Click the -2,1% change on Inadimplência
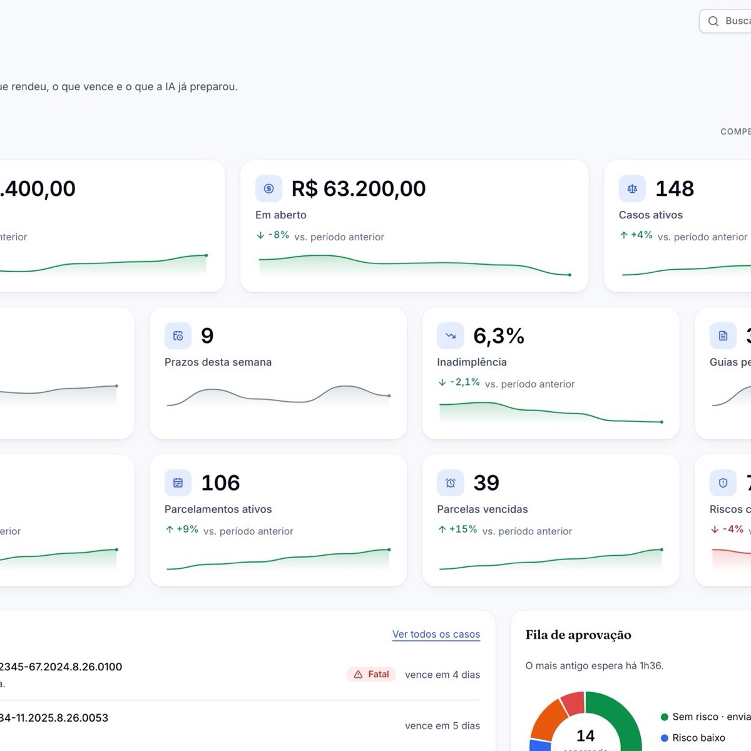Screen dimensions: 751x751 (x=459, y=382)
